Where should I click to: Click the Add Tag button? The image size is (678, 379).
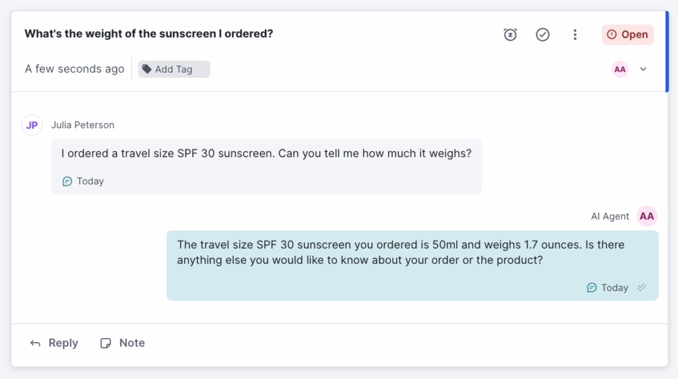(174, 69)
